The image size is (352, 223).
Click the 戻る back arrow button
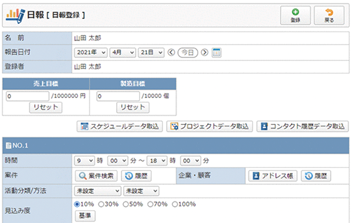point(329,15)
